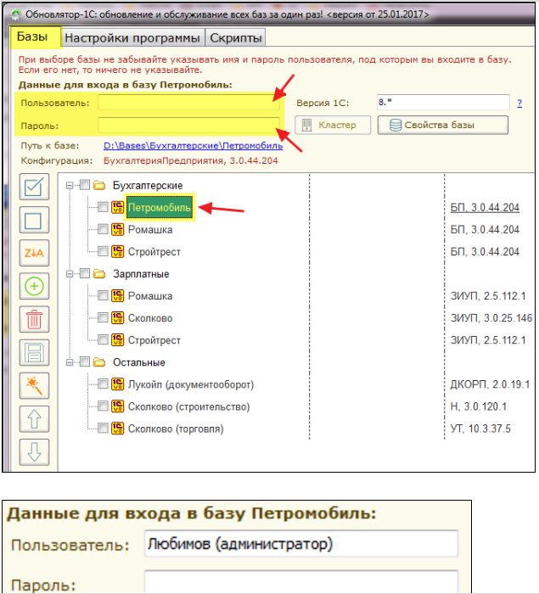This screenshot has width=539, height=594.
Task: Check the Лукойл (документооборот) checkbox
Action: 103,384
